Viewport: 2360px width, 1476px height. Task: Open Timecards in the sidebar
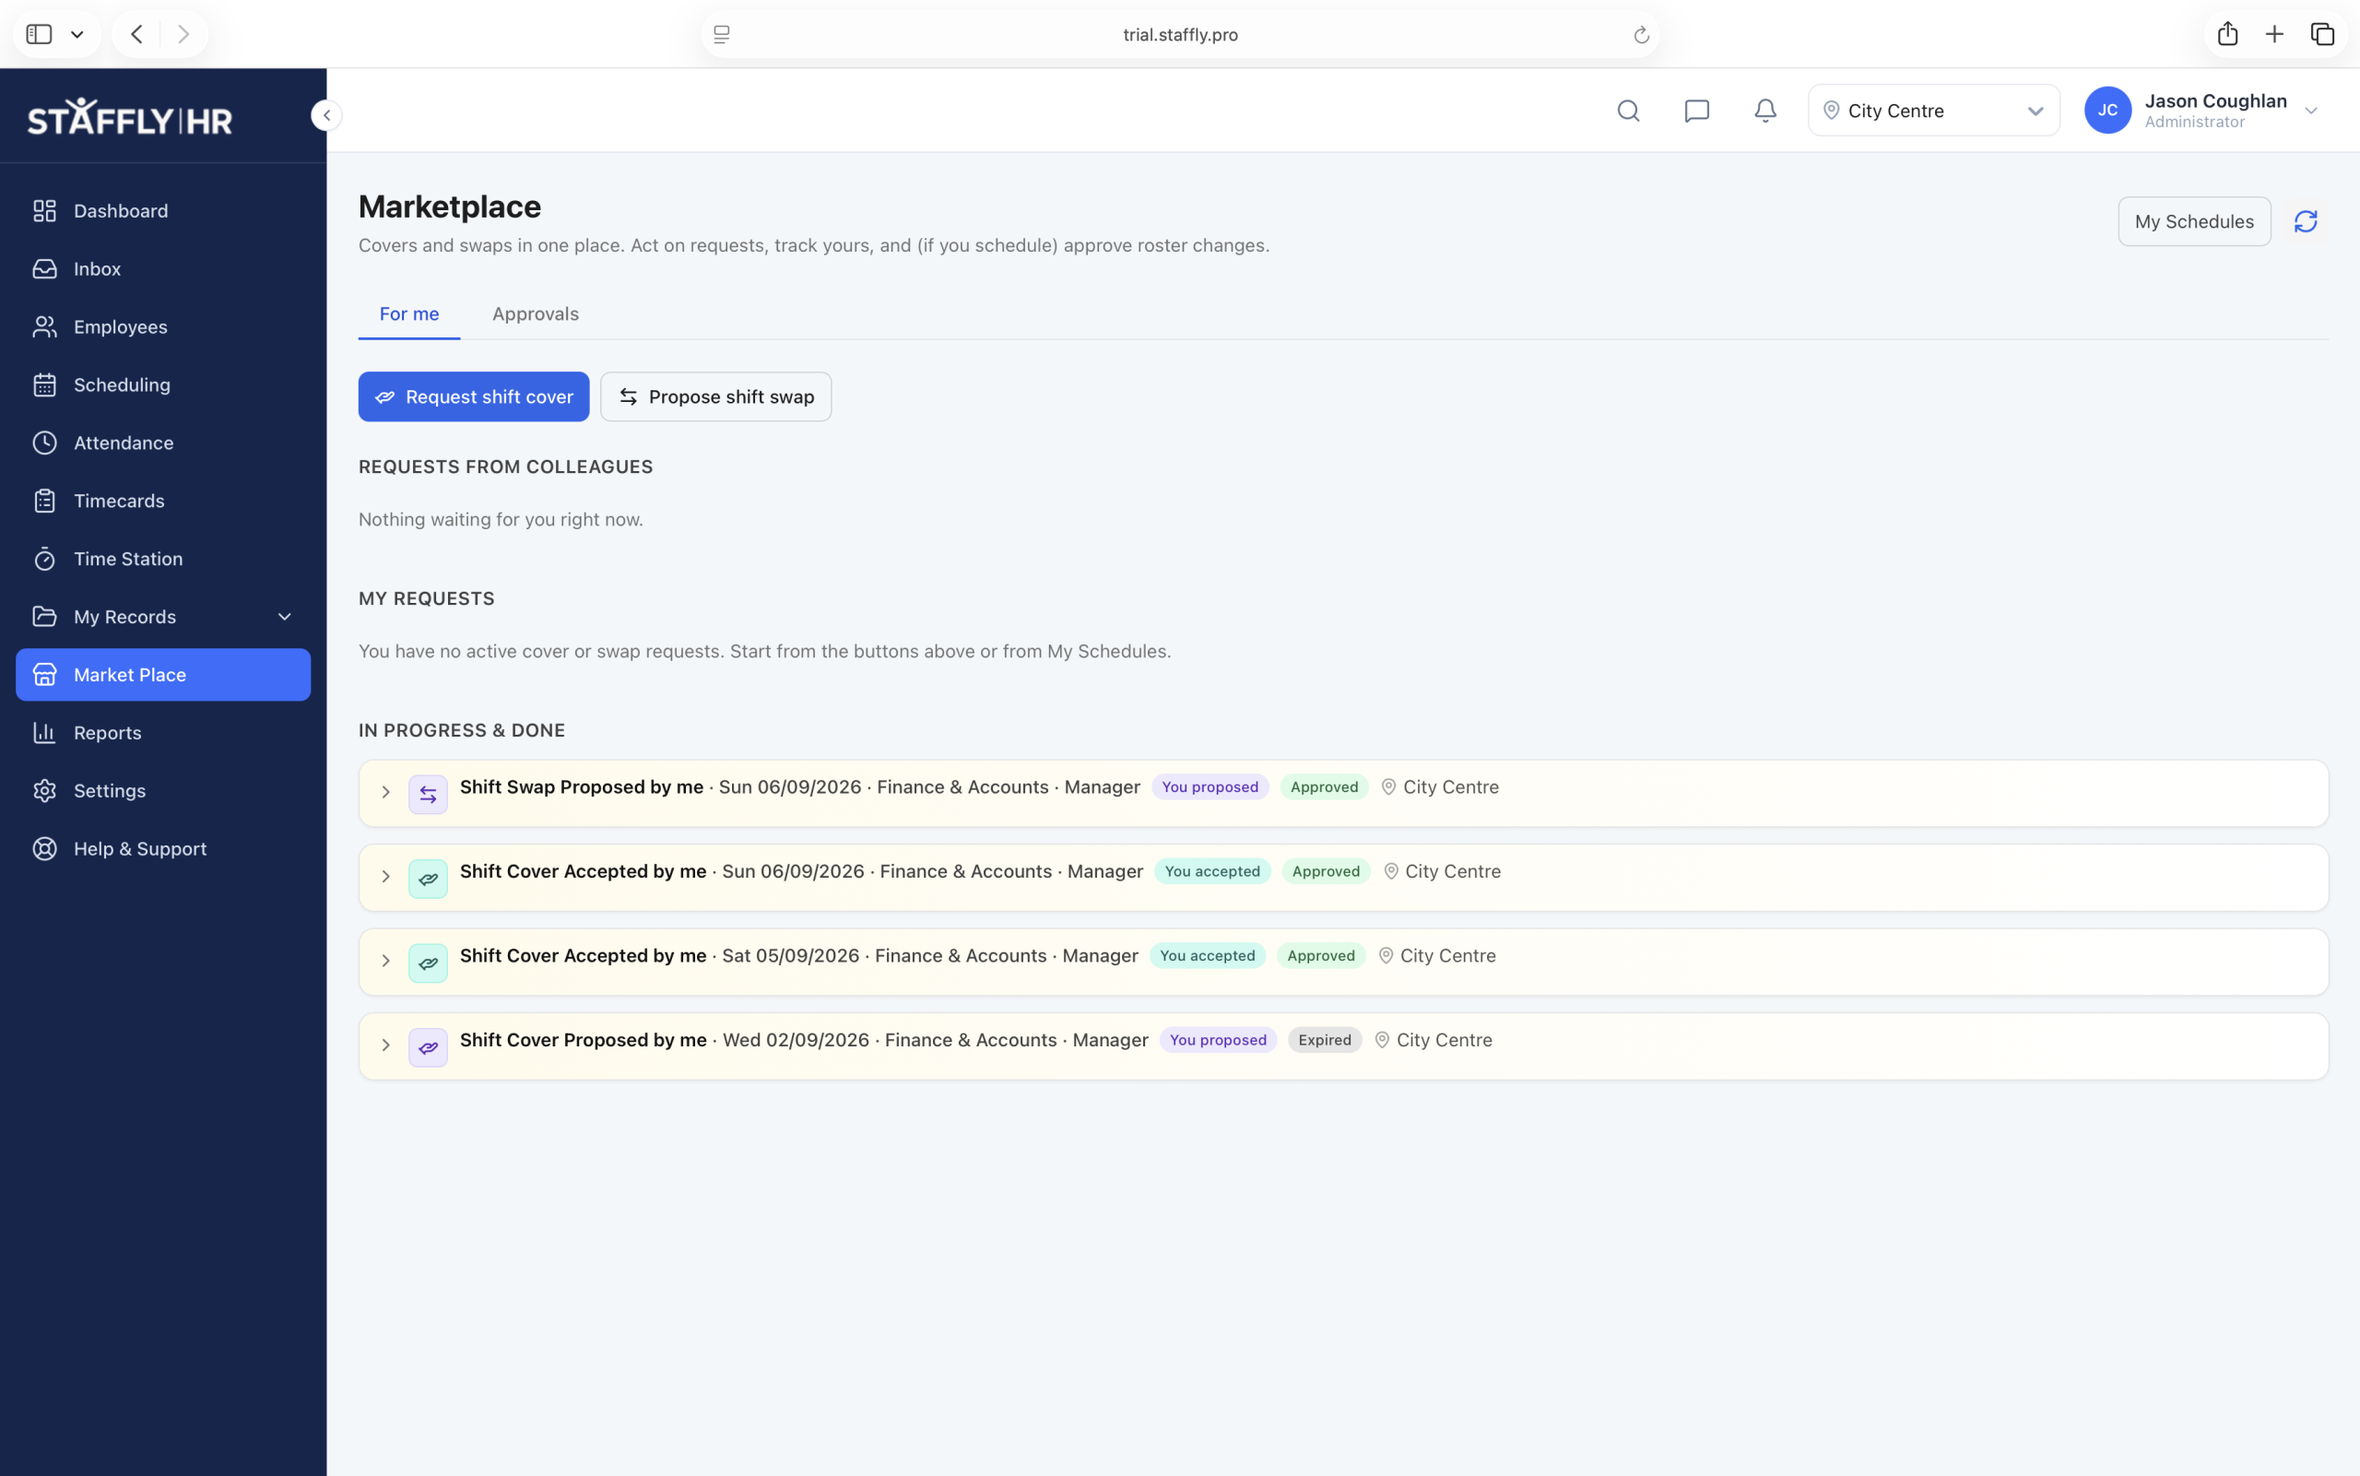163,501
